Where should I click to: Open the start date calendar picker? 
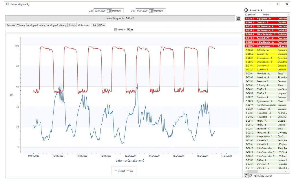(x=109, y=11)
